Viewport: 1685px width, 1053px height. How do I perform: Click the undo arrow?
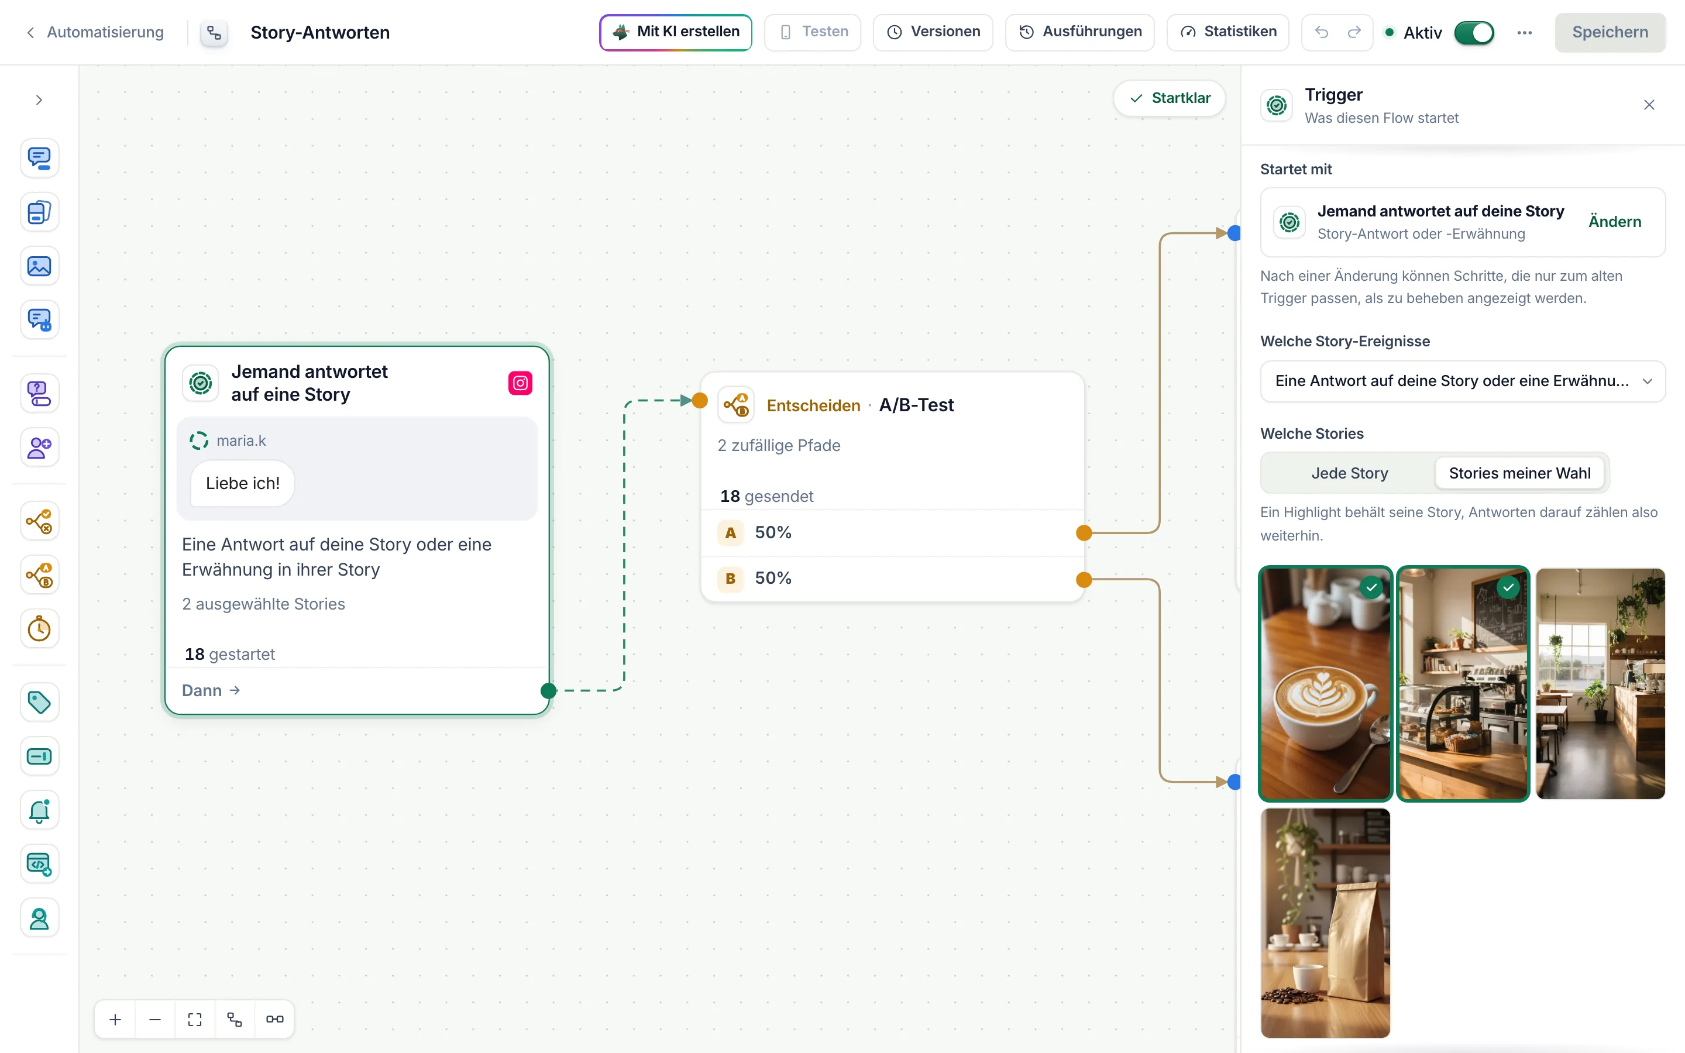(1322, 32)
